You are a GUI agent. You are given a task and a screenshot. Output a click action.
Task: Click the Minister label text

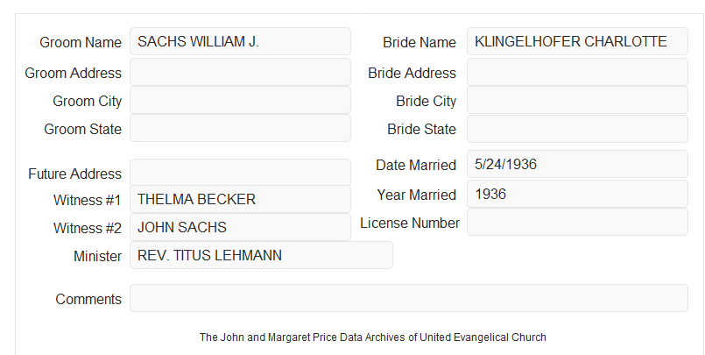coord(97,256)
